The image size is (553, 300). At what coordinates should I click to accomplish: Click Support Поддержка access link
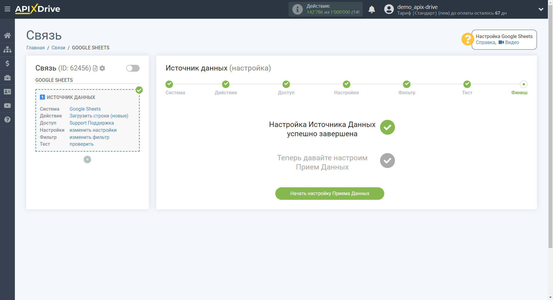[92, 123]
